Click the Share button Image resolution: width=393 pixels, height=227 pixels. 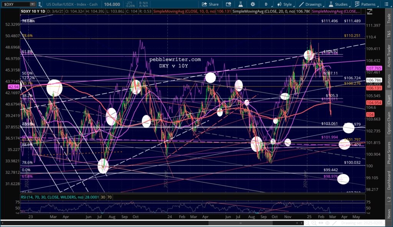click(x=210, y=4)
